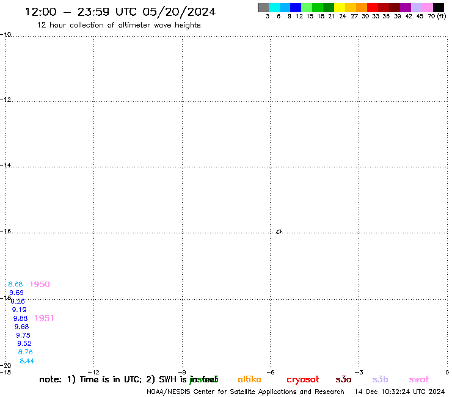Click the 9.75 wave height value
This screenshot has width=452, height=397.
coord(23,335)
